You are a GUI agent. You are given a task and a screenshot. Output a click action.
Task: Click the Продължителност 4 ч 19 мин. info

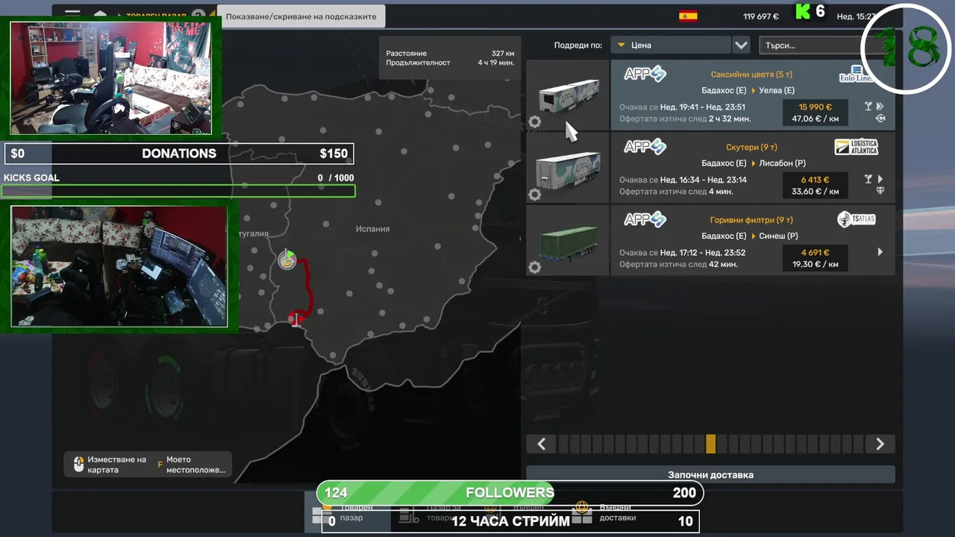(x=450, y=63)
